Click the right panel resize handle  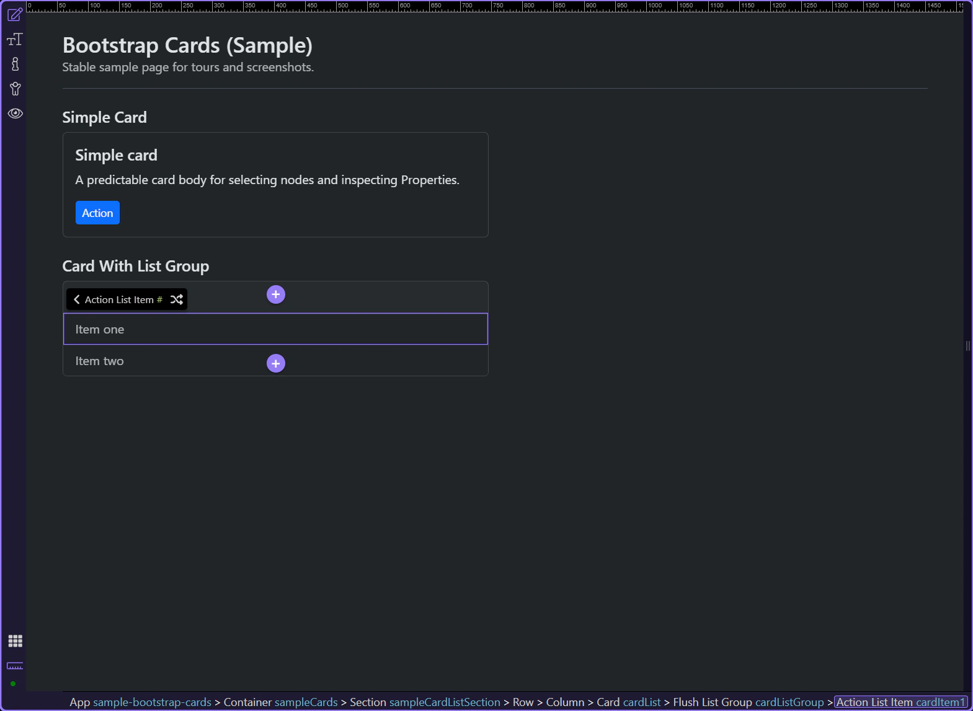967,346
